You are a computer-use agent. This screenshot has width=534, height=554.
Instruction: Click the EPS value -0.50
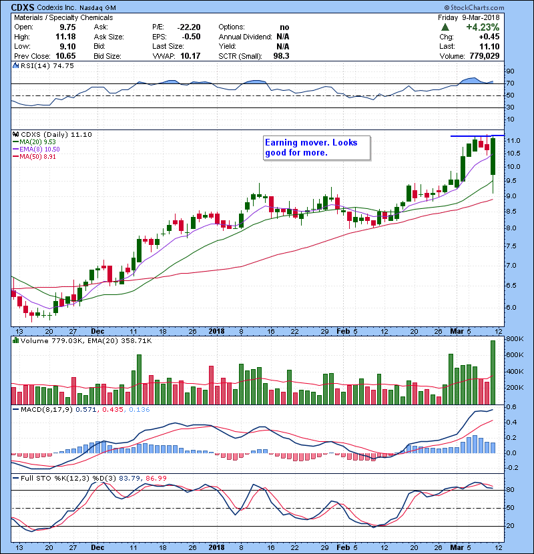coord(191,37)
